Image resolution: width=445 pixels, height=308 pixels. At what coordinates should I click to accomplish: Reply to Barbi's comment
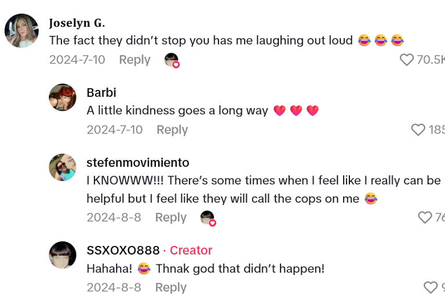click(x=172, y=130)
